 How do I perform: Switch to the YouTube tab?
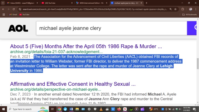tap(56, 3)
